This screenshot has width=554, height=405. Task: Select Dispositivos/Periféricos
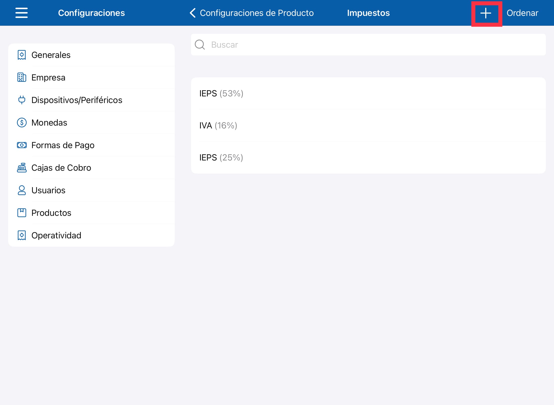click(x=92, y=100)
